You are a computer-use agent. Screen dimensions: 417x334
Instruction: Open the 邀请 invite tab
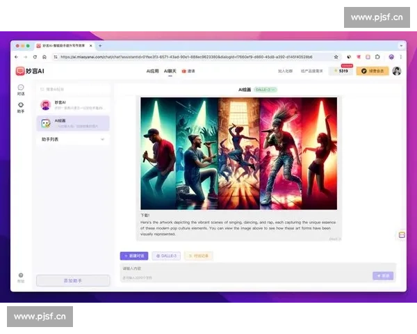tap(188, 71)
